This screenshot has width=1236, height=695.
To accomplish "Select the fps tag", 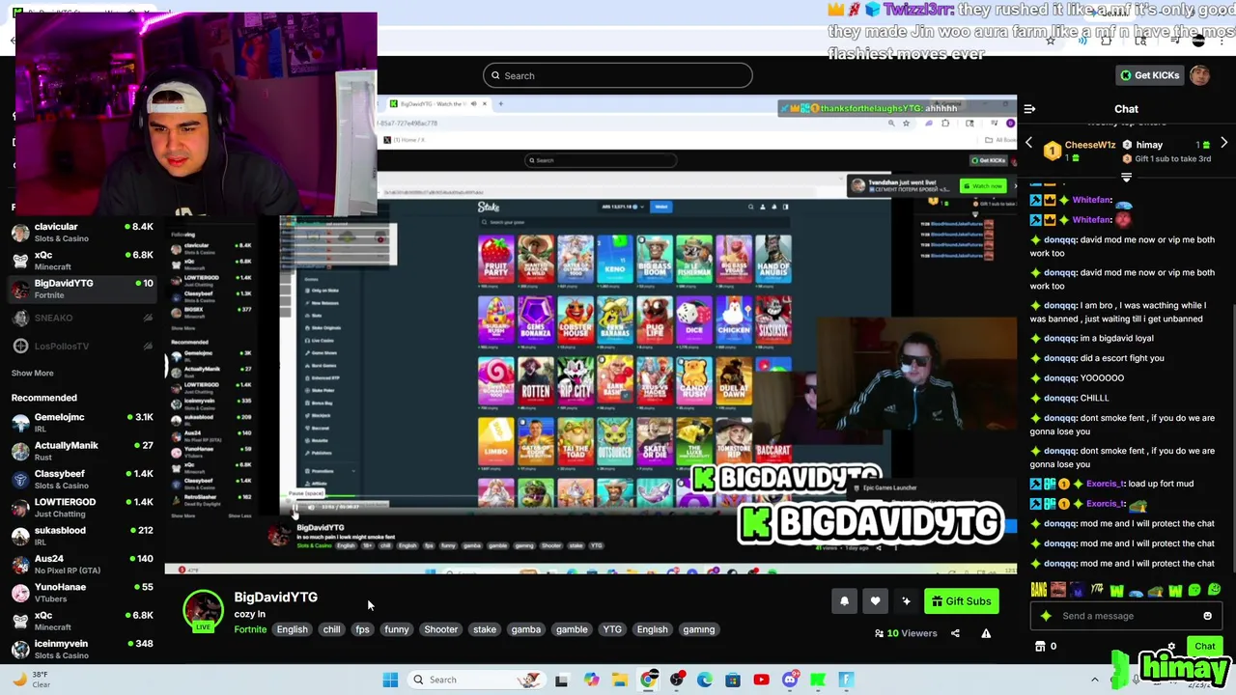I will point(362,629).
